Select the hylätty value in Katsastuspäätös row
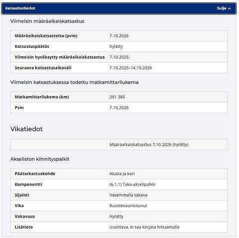 tap(116, 46)
